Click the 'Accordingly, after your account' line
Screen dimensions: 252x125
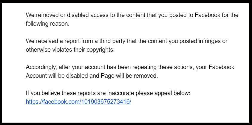(130, 67)
